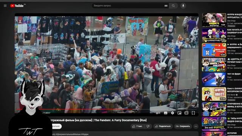Open the on-screen keyboard in search box
Viewport: 242px width, 136px height.
click(166, 6)
